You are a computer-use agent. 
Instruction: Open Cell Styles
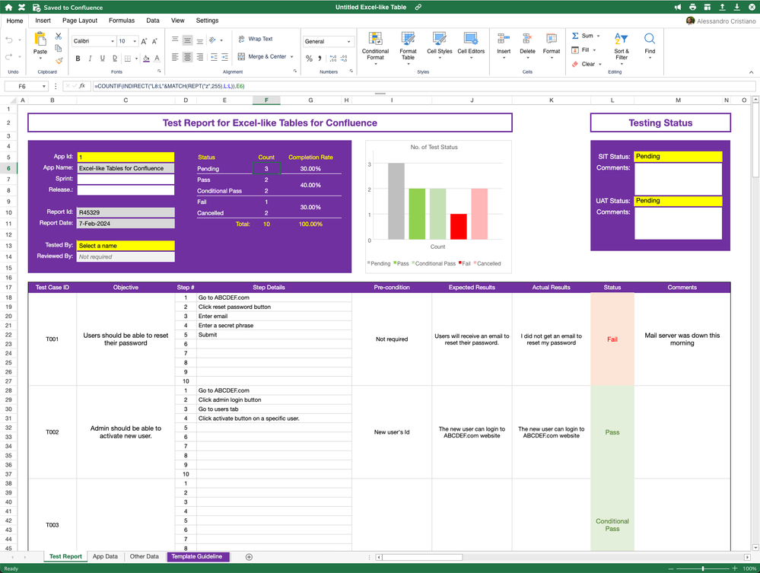pos(440,47)
